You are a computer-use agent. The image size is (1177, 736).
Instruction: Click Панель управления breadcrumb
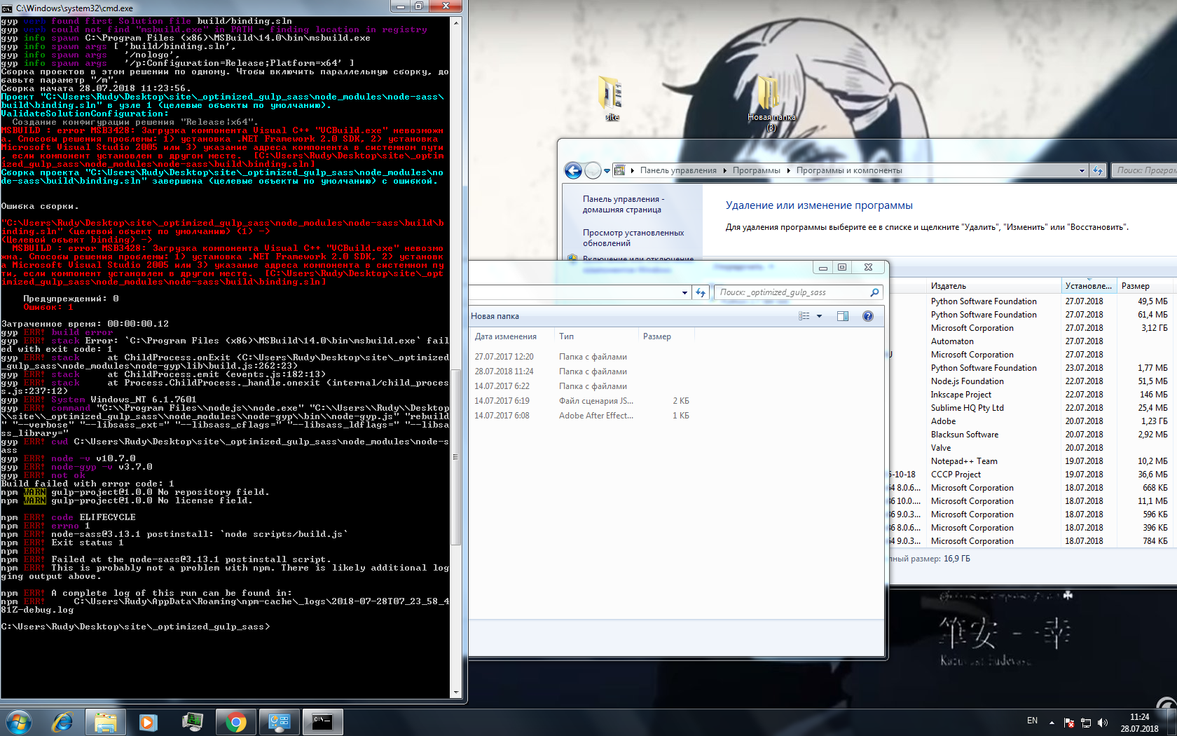pos(678,170)
